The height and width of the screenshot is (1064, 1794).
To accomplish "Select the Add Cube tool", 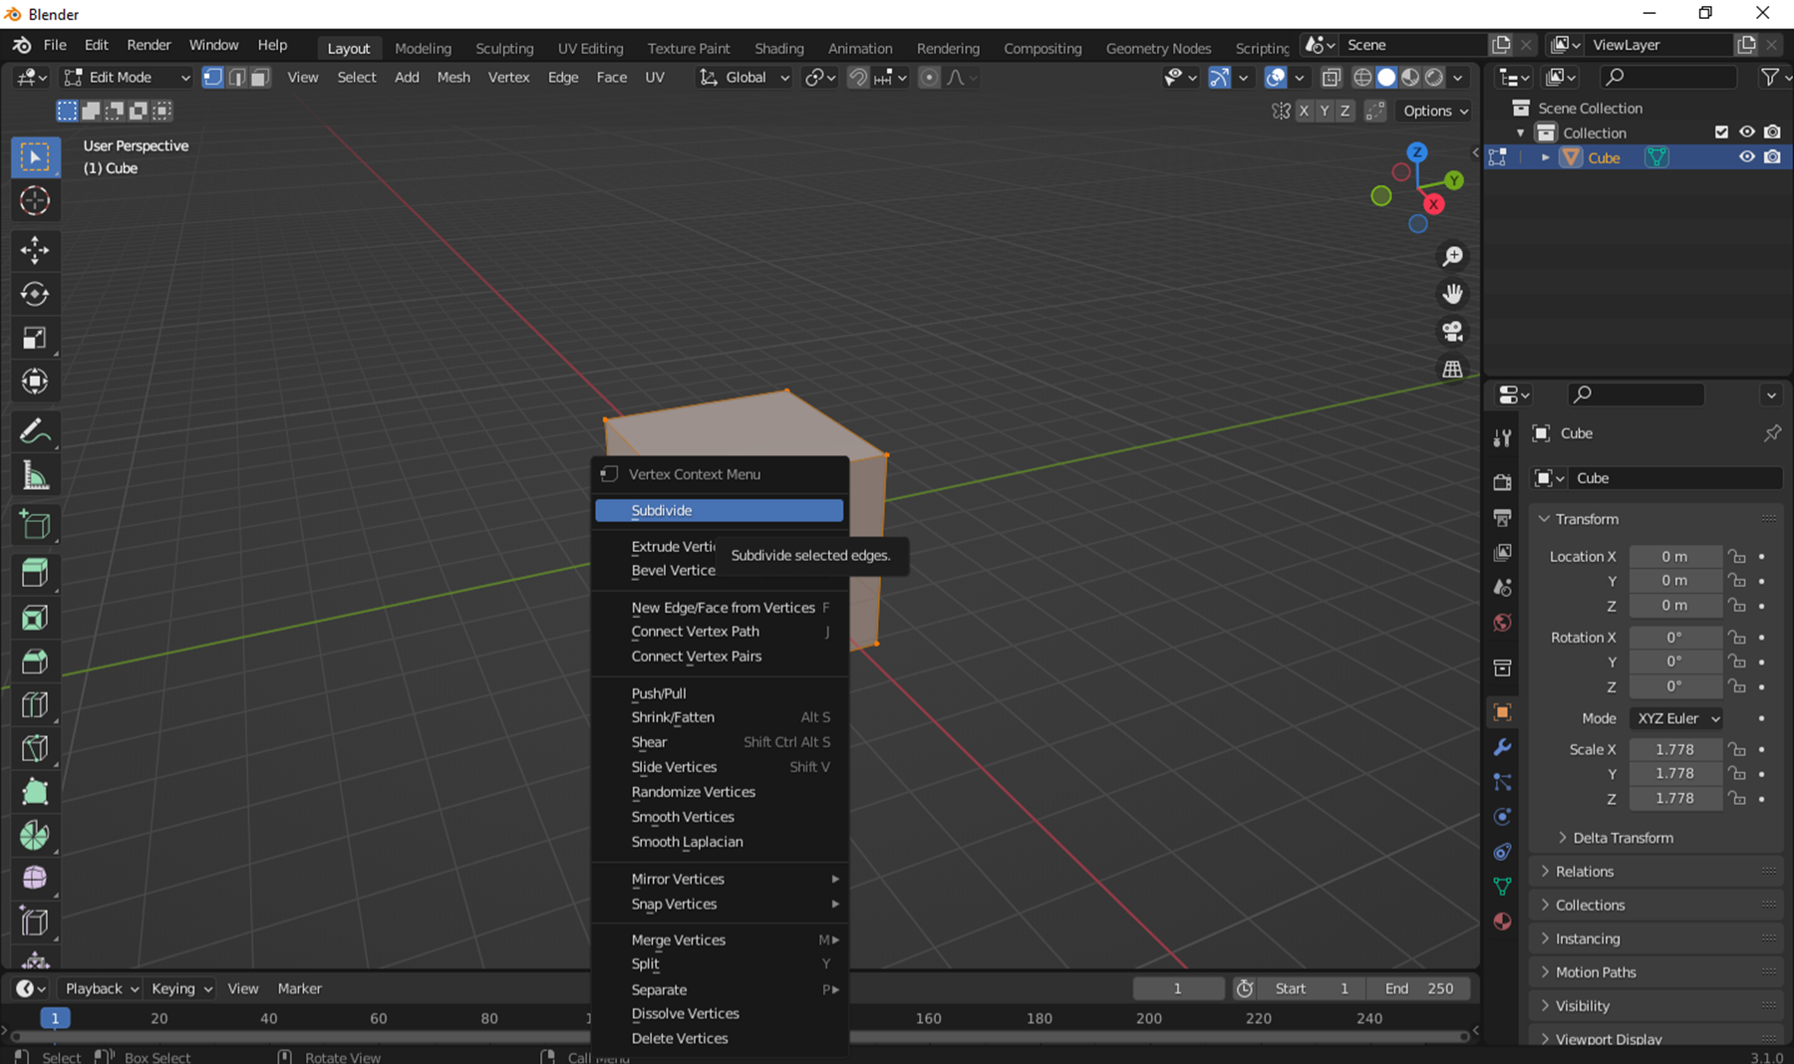I will coord(35,525).
